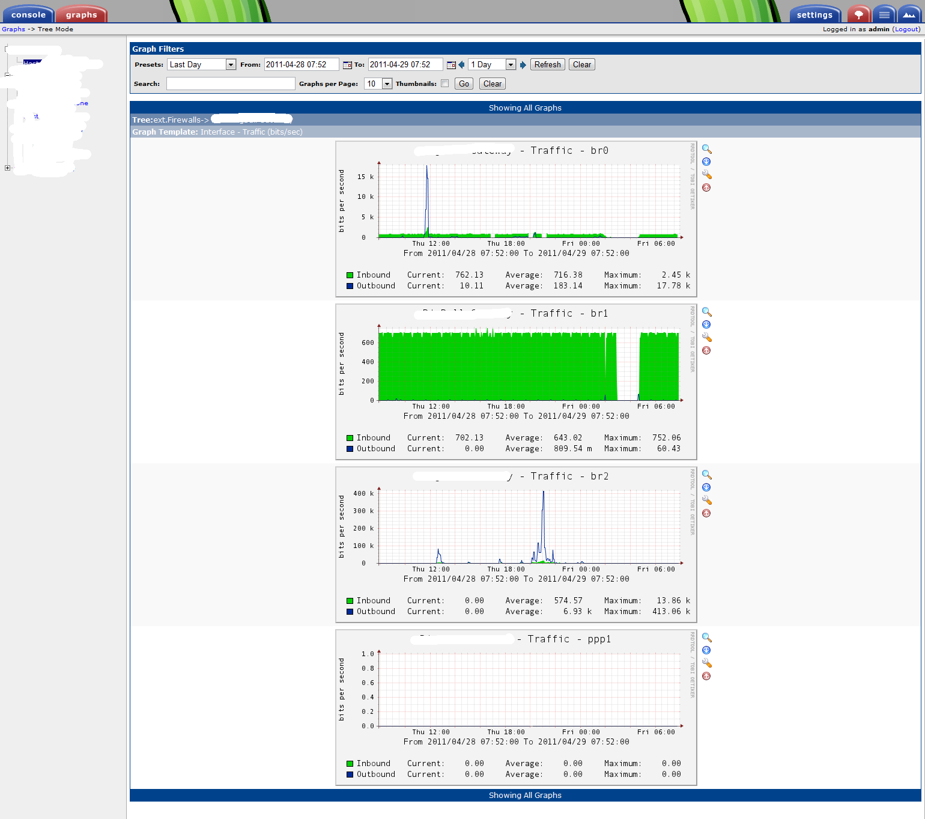Export br1 graph data via CSV icon
The width and height of the screenshot is (925, 819).
pos(706,324)
